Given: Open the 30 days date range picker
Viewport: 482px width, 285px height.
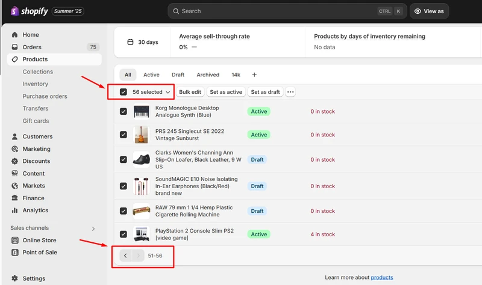Looking at the screenshot, I should pyautogui.click(x=143, y=42).
